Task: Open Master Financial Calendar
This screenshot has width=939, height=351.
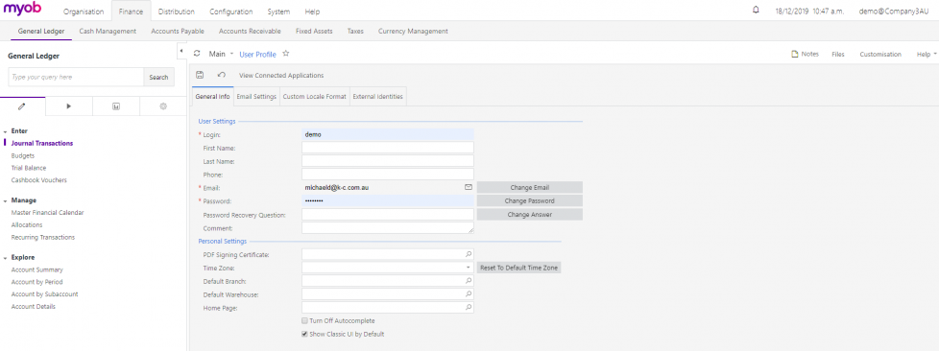Action: (x=47, y=212)
